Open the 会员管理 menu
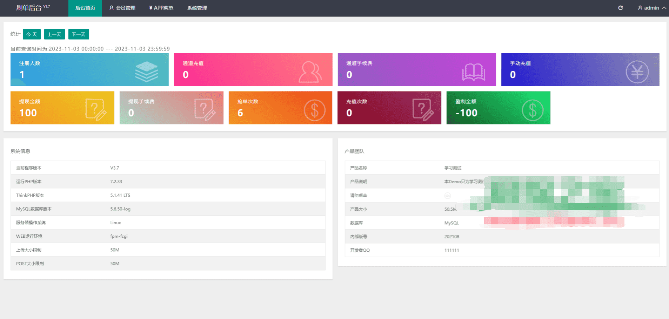The image size is (669, 319). (122, 8)
